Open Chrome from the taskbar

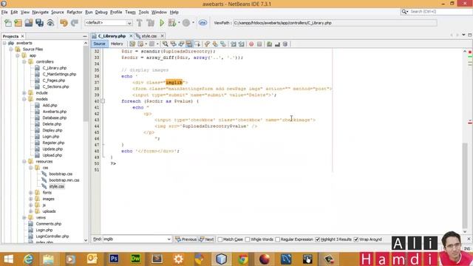[x=243, y=259]
